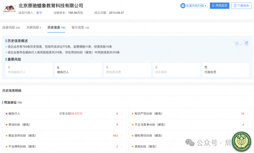Click the company name 北京原驰蜡象教育科技有限公司
The width and height of the screenshot is (254, 153).
51,6
